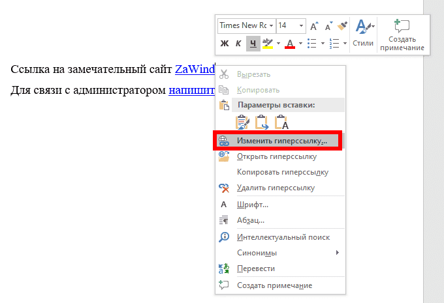Click the comment icon in context menu
This screenshot has height=303, width=444.
224,285
